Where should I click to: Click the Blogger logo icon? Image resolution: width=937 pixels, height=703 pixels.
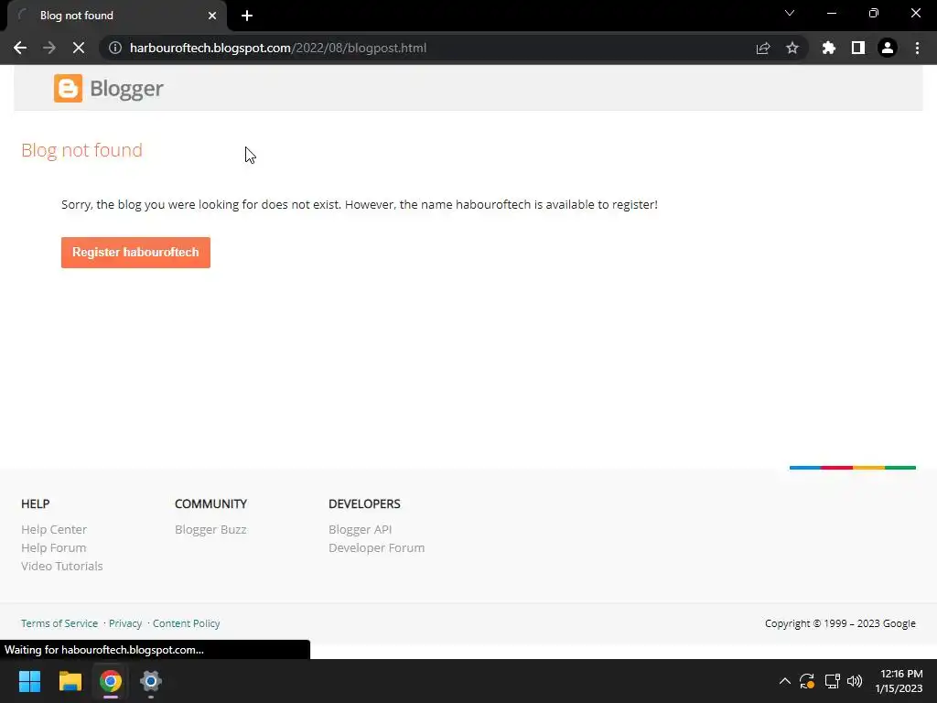coord(68,89)
